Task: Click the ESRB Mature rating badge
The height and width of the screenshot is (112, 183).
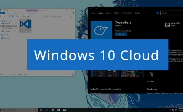Action: click(167, 25)
